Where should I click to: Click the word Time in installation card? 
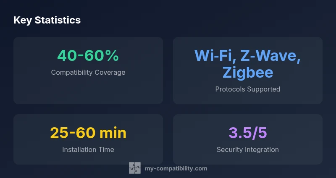tap(106, 149)
